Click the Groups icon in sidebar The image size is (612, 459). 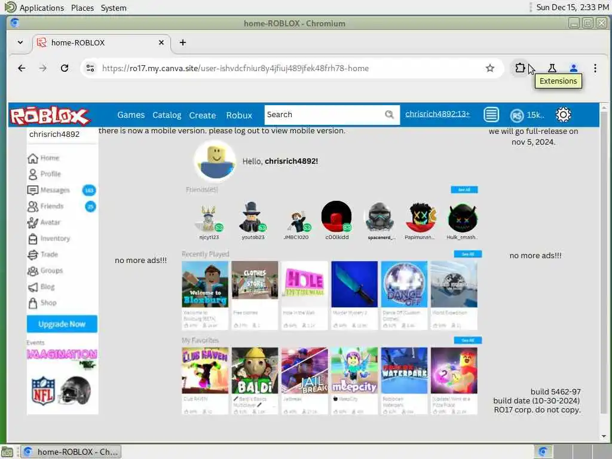point(33,271)
